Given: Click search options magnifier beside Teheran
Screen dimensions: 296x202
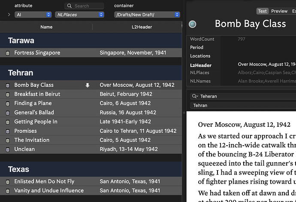Looking at the screenshot, I should coord(195,96).
